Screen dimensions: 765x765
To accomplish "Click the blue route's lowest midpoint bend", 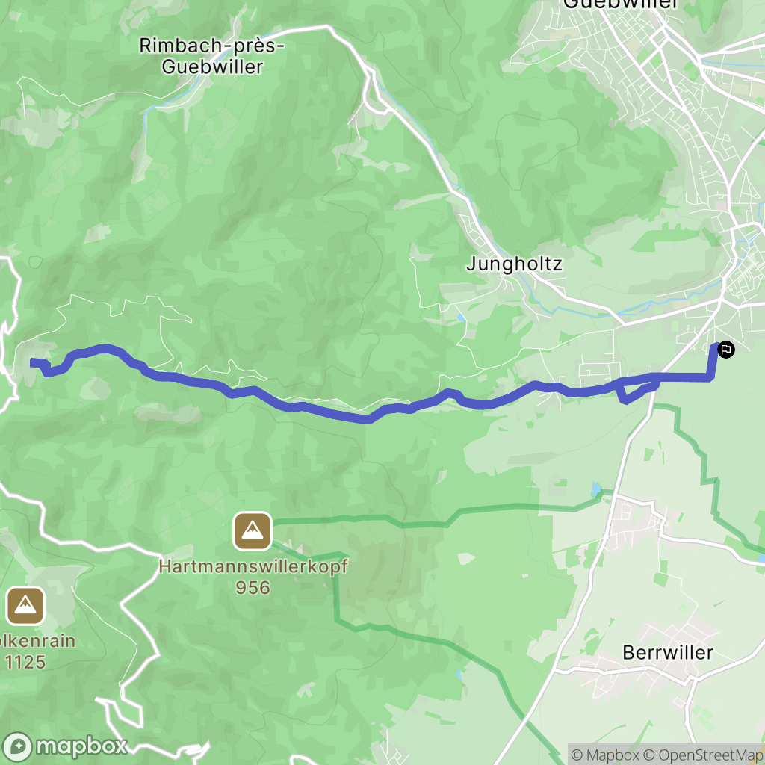I will coord(365,418).
